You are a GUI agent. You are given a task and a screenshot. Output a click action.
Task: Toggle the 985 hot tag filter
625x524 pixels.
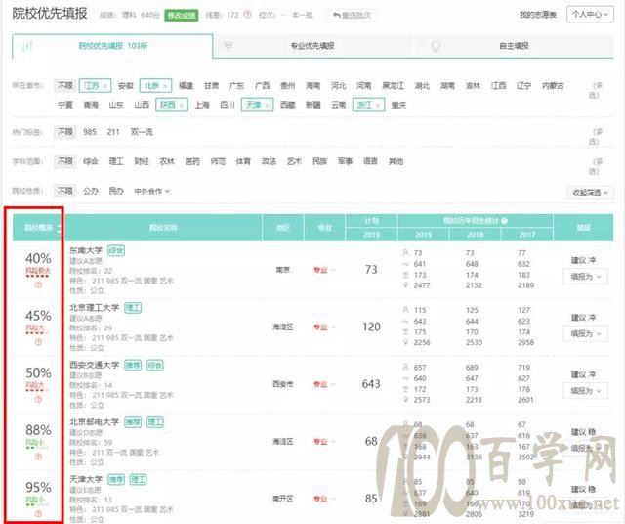(x=90, y=132)
